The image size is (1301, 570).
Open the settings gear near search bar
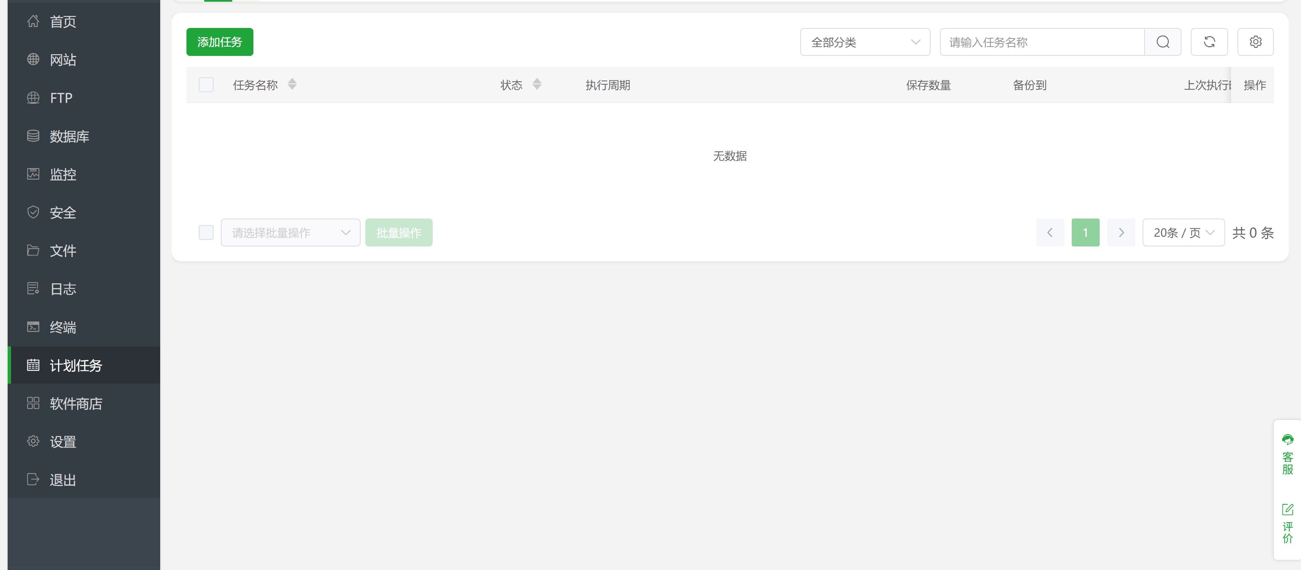pyautogui.click(x=1256, y=42)
